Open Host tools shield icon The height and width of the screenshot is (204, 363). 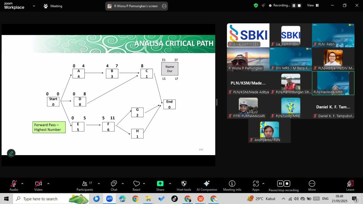pyautogui.click(x=184, y=186)
